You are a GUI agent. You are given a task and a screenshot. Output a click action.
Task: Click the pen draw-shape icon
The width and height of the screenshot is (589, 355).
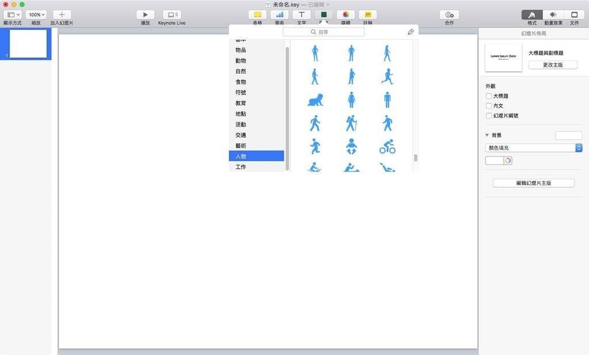point(410,32)
